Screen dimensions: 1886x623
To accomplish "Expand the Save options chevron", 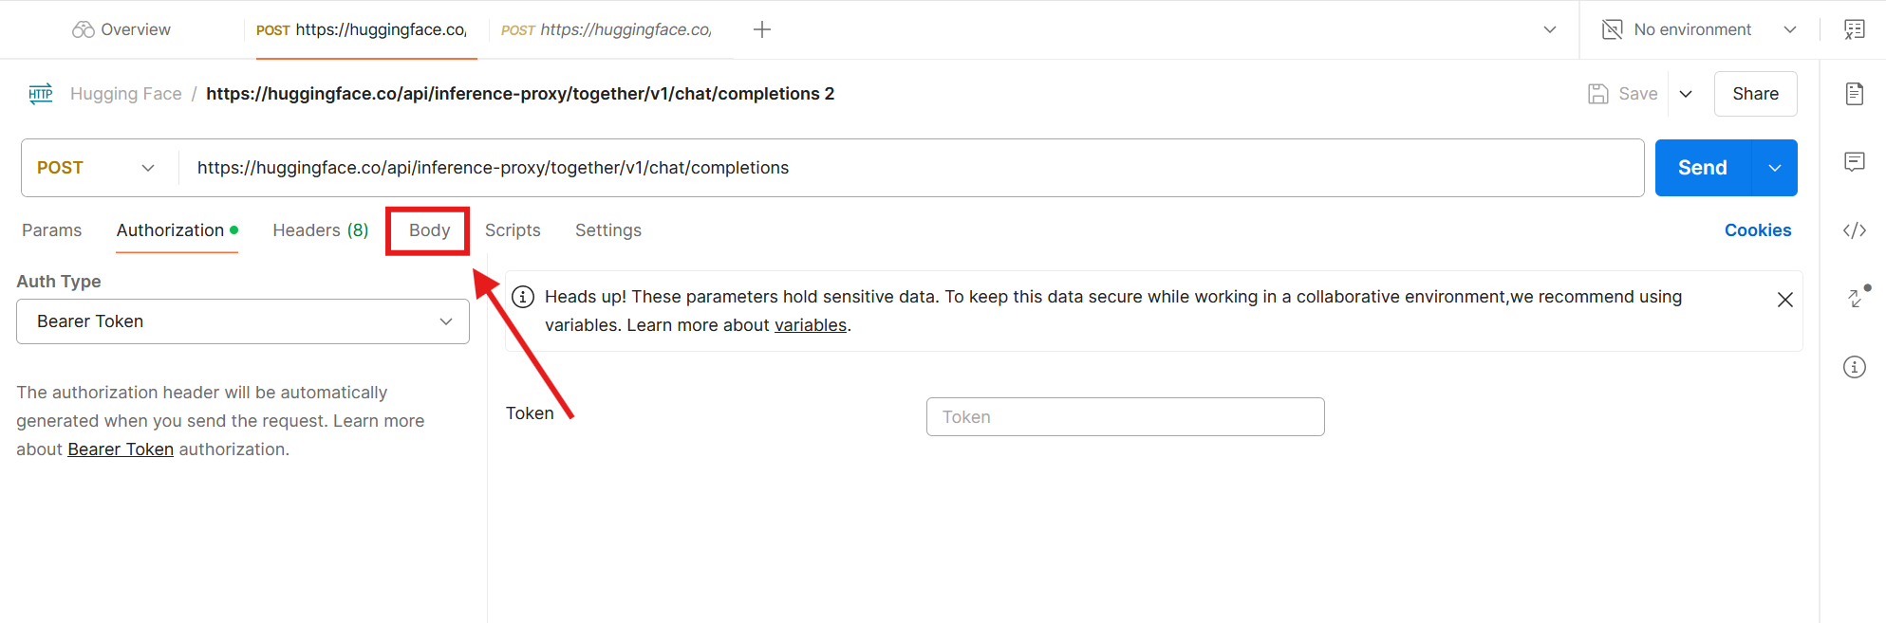I will 1686,94.
